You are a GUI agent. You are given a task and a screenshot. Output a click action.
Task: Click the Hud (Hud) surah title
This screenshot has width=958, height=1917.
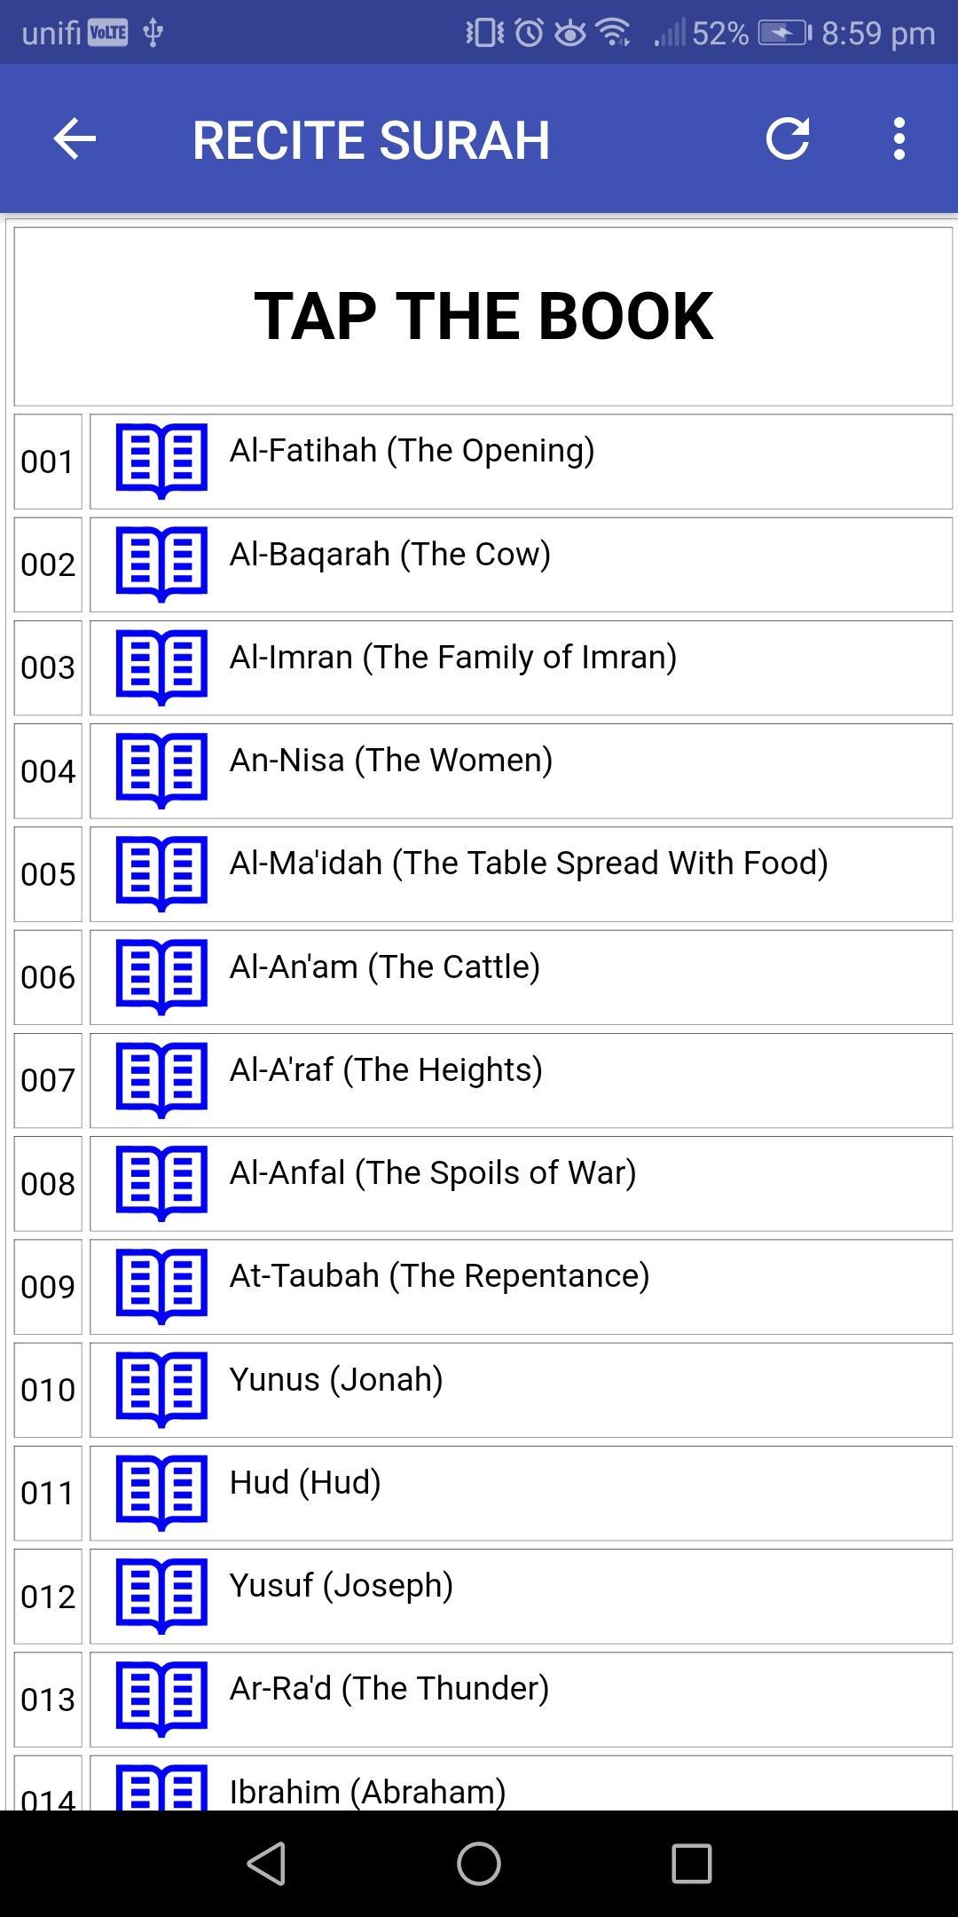tap(305, 1482)
